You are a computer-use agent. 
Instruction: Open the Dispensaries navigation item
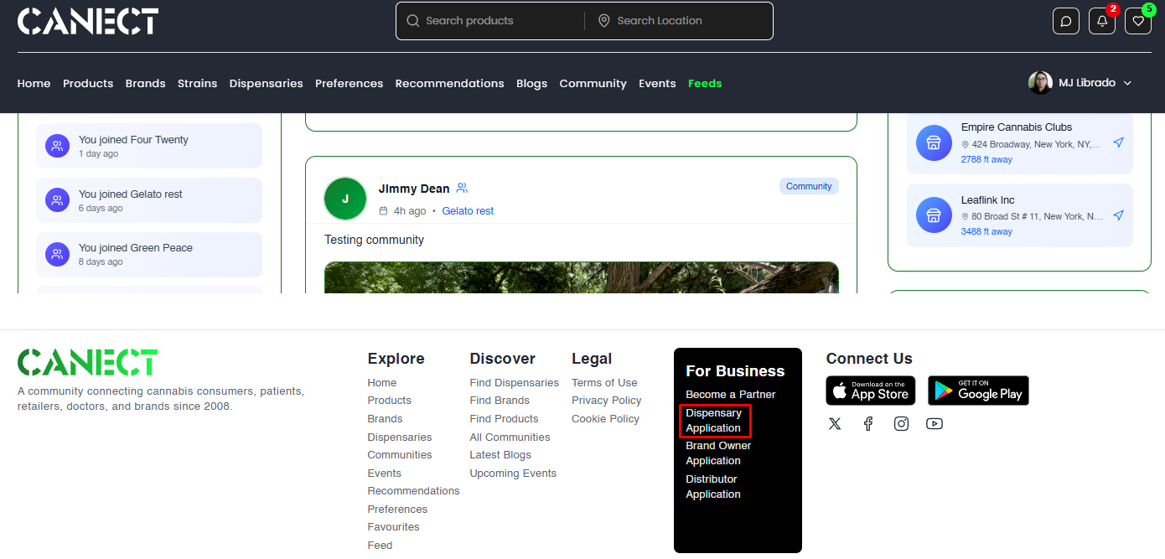[266, 83]
